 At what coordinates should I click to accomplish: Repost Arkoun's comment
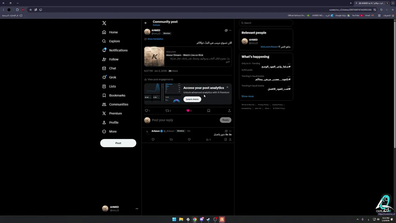pyautogui.click(x=171, y=139)
